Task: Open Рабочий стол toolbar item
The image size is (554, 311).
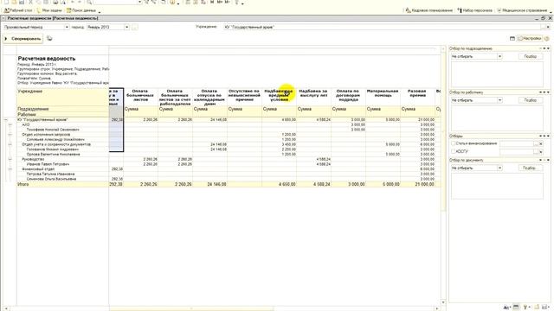Action: [18, 10]
